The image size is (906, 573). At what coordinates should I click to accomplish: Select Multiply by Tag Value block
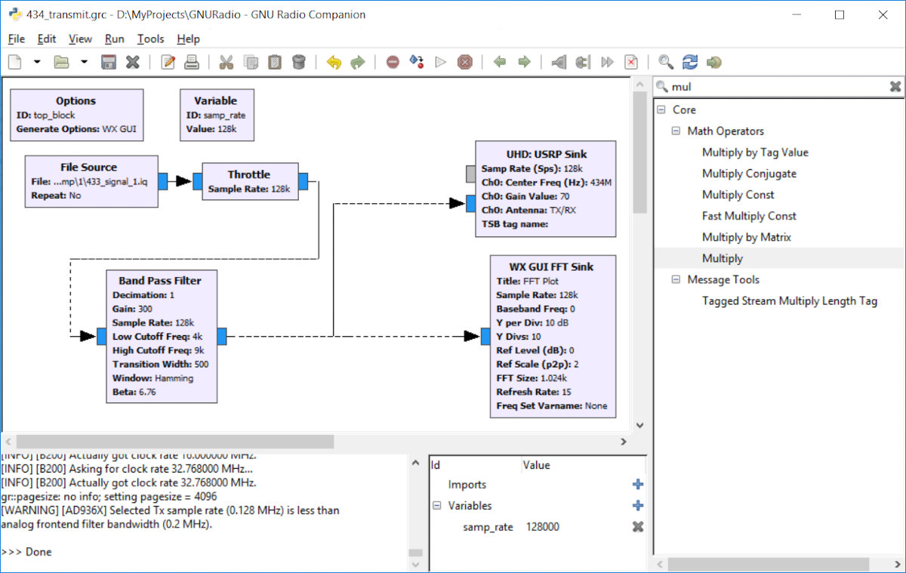(755, 152)
